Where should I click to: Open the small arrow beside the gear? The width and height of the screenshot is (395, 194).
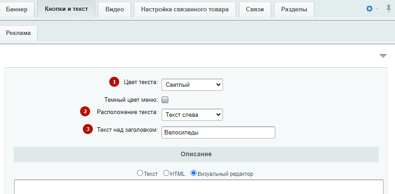click(377, 9)
